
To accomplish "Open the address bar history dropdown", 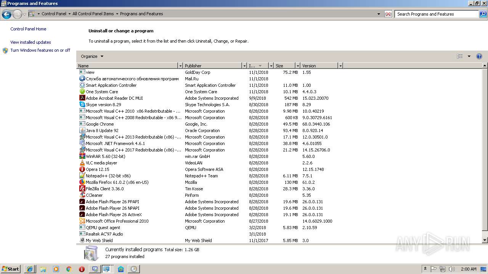I will 379,14.
